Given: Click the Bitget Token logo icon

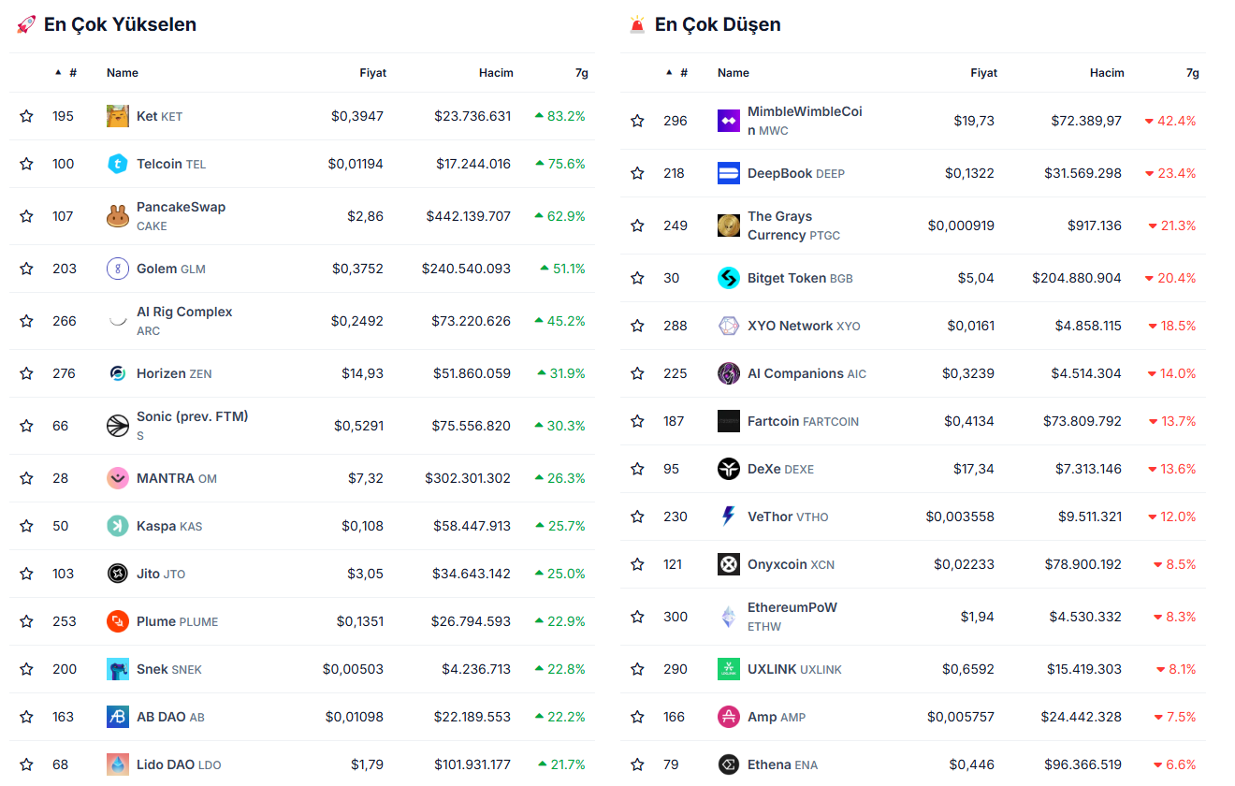Looking at the screenshot, I should [x=728, y=278].
